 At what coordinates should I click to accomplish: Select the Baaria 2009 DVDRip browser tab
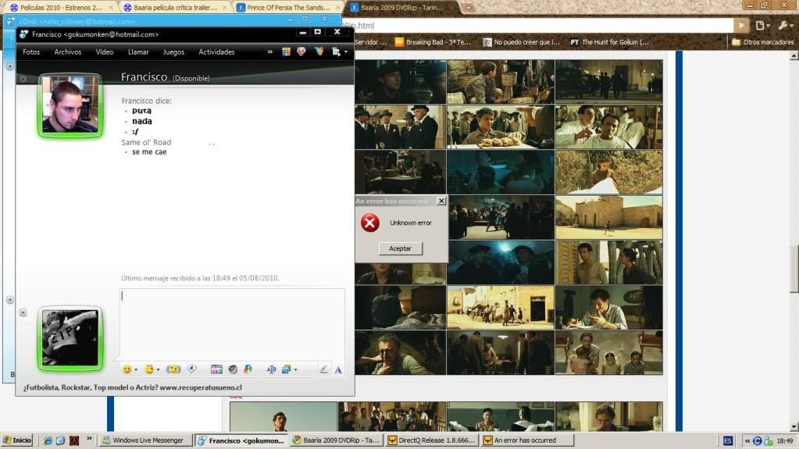coord(401,7)
